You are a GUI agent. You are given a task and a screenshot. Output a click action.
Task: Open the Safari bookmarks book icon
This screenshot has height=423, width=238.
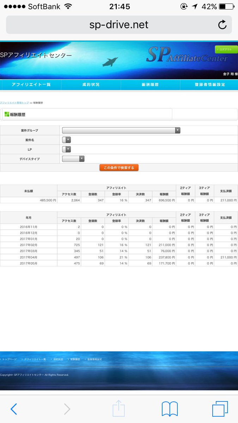point(170,409)
